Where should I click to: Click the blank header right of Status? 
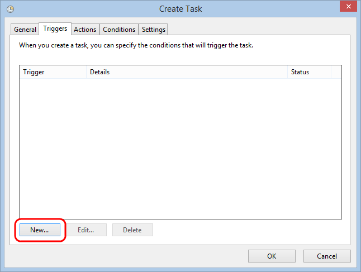click(x=336, y=72)
